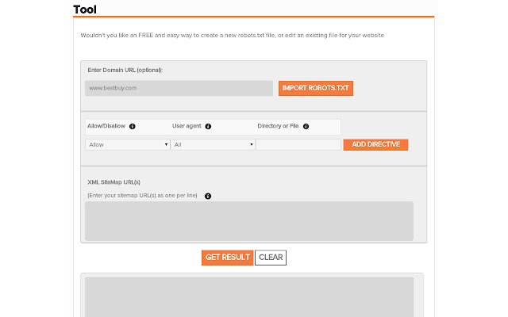This screenshot has height=317, width=508.
Task: Click the 'Tool' heading
Action: pyautogui.click(x=85, y=10)
